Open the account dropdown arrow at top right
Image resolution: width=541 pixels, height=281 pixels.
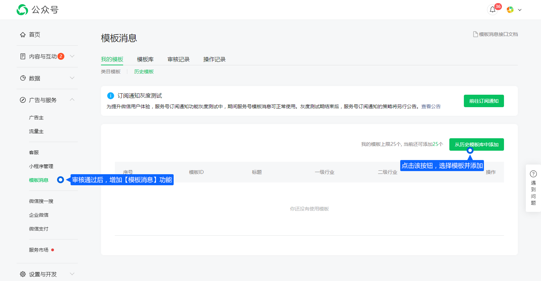point(520,10)
